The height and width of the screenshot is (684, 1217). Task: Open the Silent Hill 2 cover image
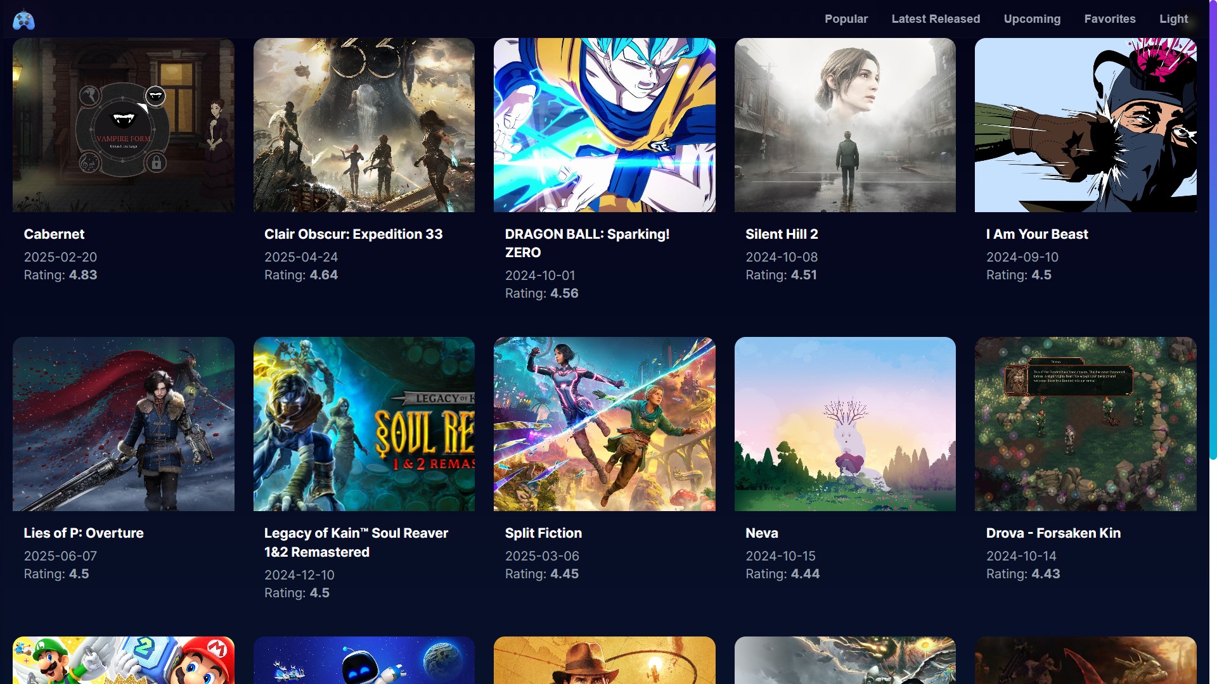845,125
